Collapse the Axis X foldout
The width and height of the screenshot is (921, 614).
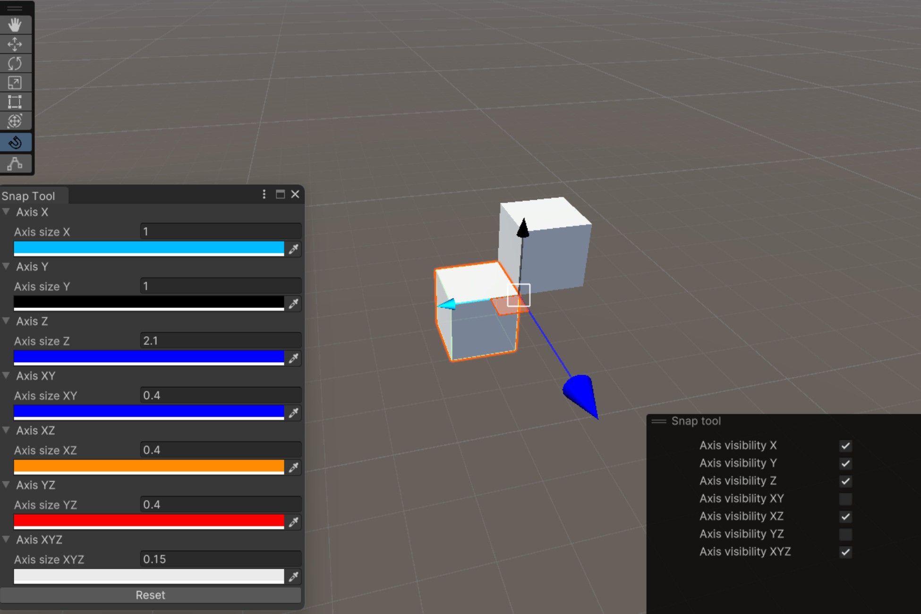(x=6, y=212)
